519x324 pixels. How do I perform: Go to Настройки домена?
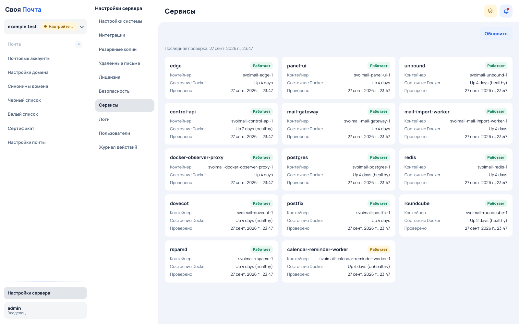pyautogui.click(x=45, y=73)
